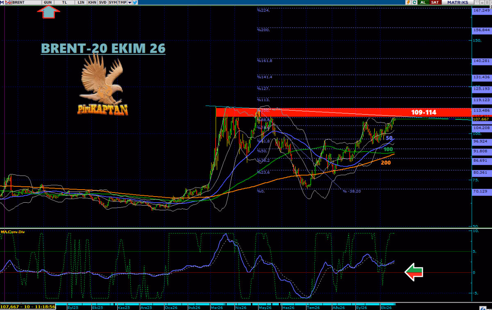
Task: Open the MATRIKS logo menu
Action: (x=458, y=2)
